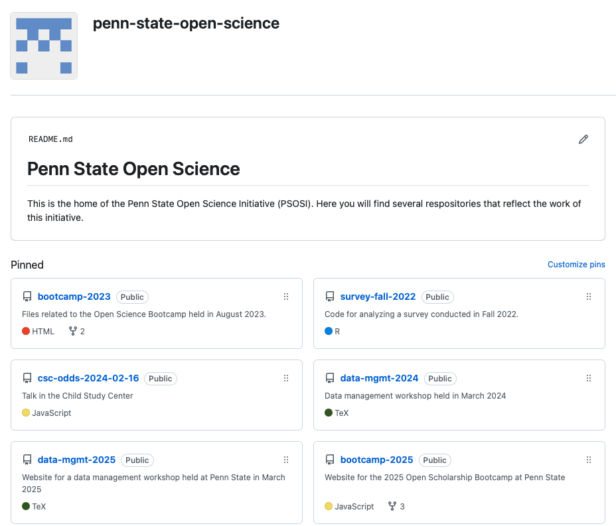Navigate to the data-mgmt-2025 repository

[x=76, y=460]
